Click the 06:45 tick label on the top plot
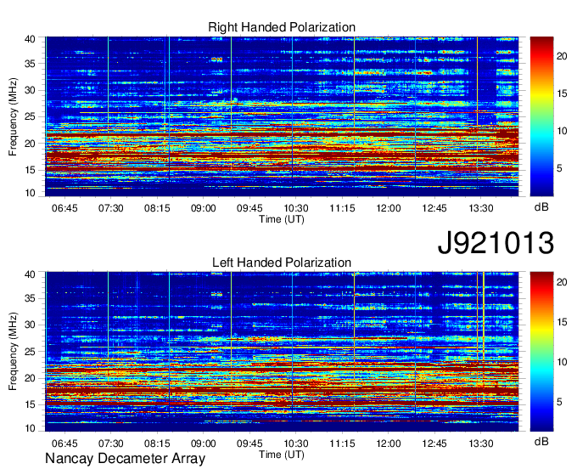Viewport: 577px width, 469px height. pos(64,208)
